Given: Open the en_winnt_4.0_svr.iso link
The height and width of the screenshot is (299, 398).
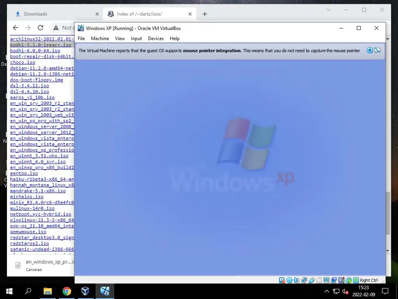Looking at the screenshot, I should [38, 162].
